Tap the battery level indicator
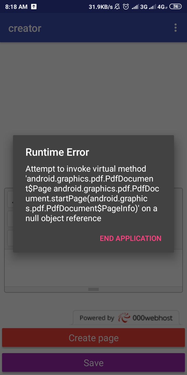This screenshot has height=375, width=187. (176, 7)
